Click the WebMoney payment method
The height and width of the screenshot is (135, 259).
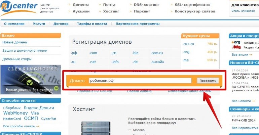coord(15,113)
